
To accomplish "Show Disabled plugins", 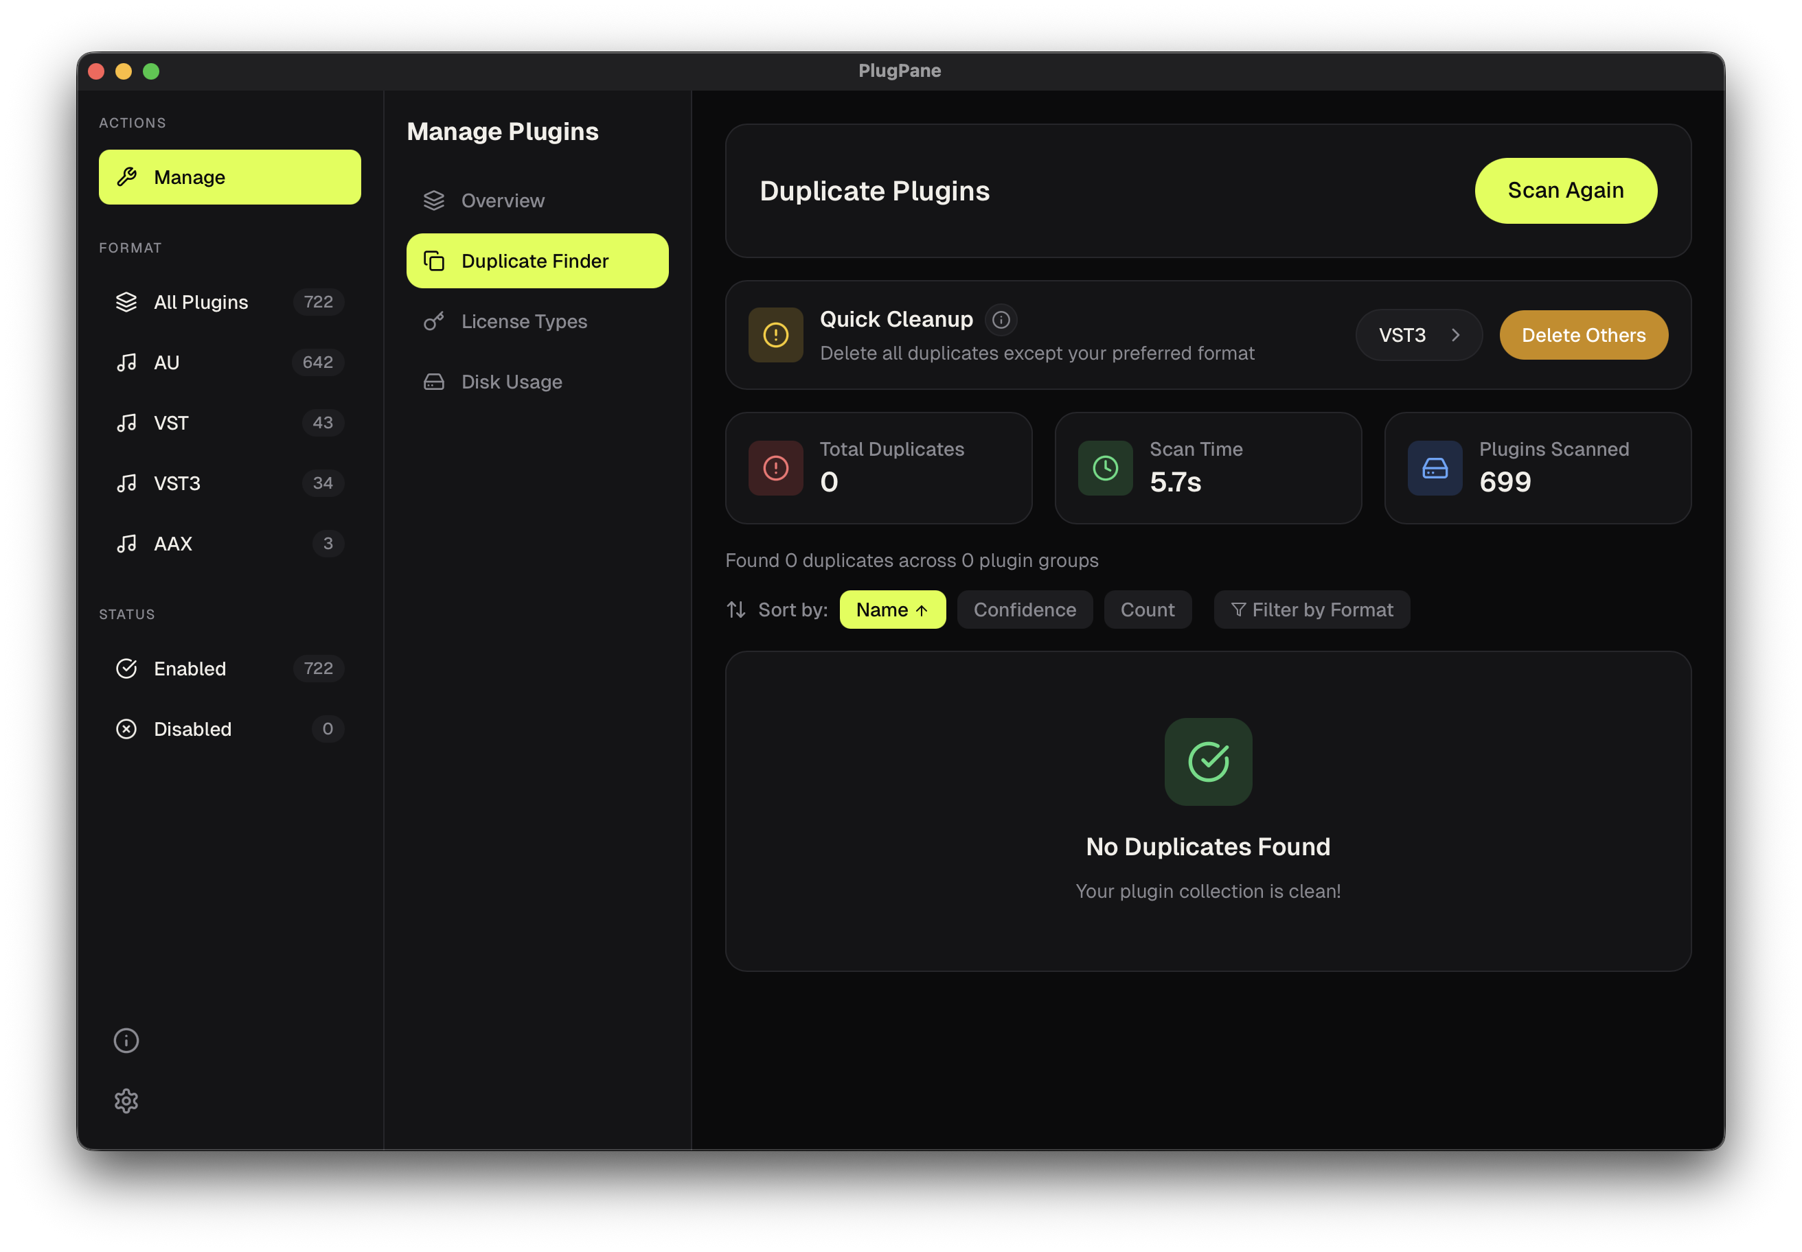I will (x=229, y=729).
